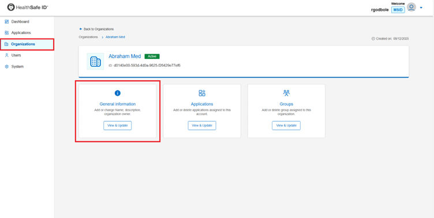The height and width of the screenshot is (218, 434).
Task: Click the Dashboard sidebar icon
Action: tap(7, 21)
